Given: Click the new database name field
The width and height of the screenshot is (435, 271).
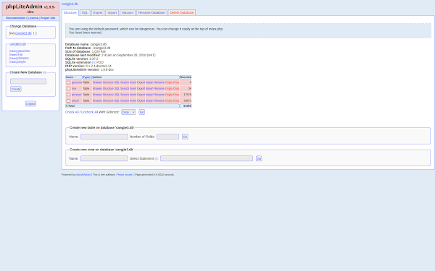Looking at the screenshot, I should tap(28, 81).
